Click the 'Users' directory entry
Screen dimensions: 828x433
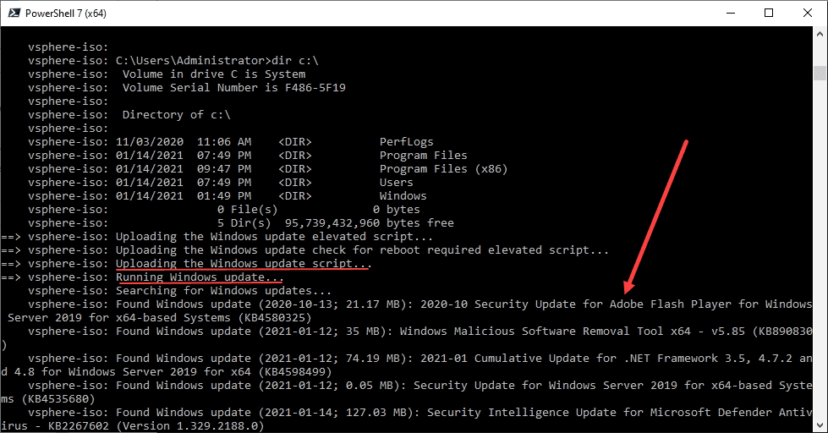coord(396,182)
